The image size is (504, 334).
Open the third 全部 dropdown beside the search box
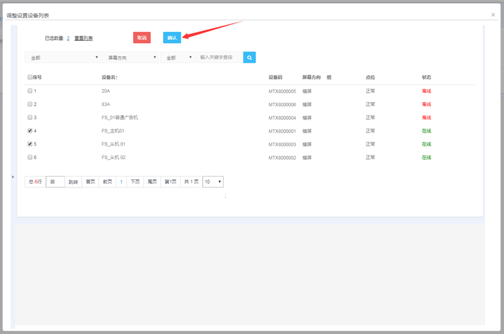tap(177, 58)
